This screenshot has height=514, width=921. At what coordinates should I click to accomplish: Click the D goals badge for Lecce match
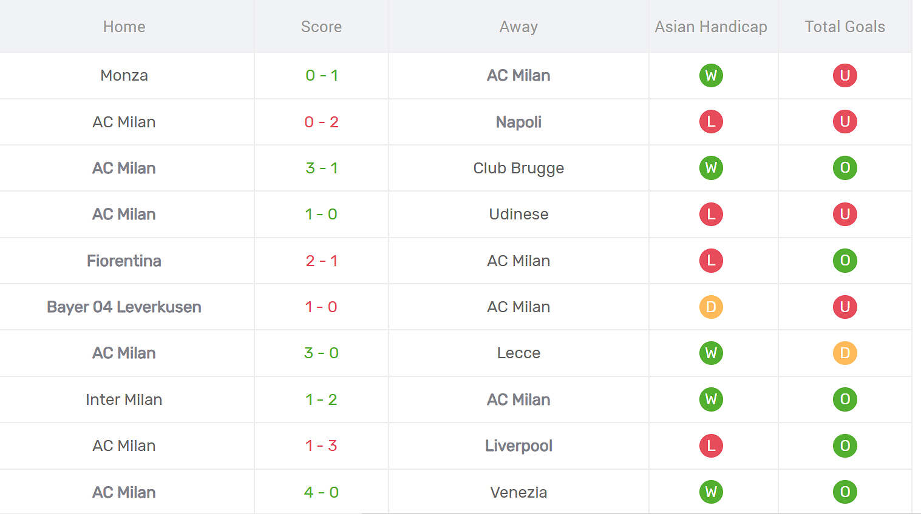845,353
